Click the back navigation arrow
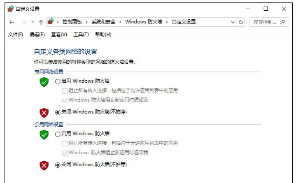The width and height of the screenshot is (296, 183). coord(12,22)
